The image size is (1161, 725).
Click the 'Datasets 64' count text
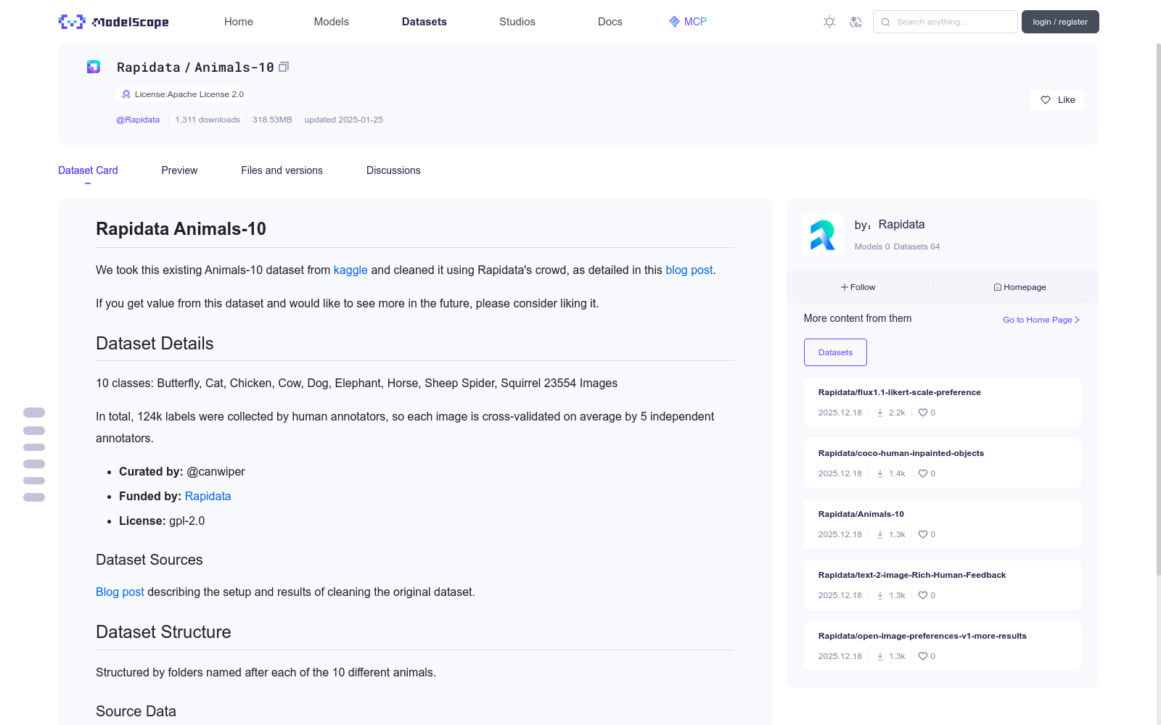916,246
